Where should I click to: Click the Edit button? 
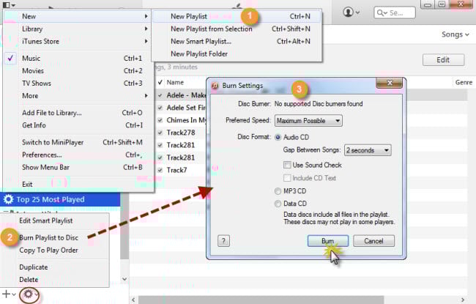point(443,60)
